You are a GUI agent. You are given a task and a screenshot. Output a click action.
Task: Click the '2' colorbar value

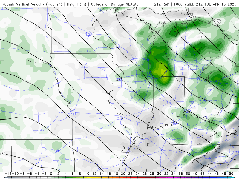pos(58,174)
